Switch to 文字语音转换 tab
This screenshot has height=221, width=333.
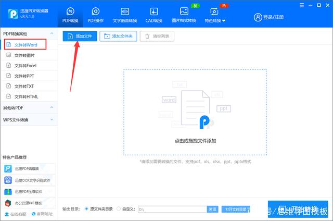pyautogui.click(x=125, y=15)
